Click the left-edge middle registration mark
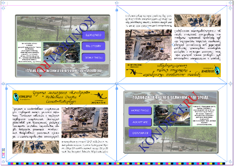 (x=3, y=84)
